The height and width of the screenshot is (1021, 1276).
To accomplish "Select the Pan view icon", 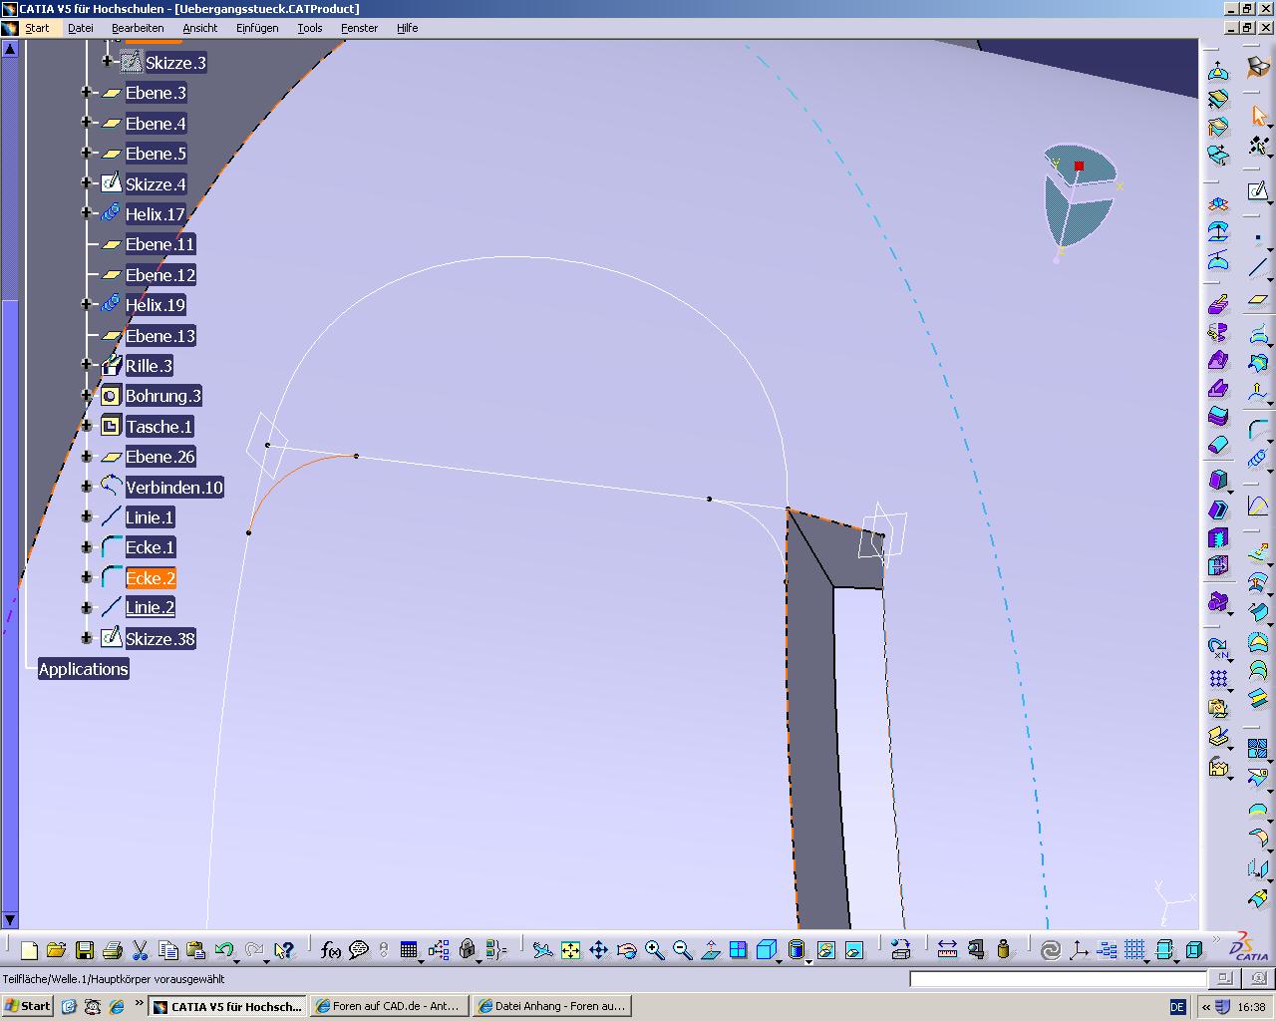I will point(598,950).
